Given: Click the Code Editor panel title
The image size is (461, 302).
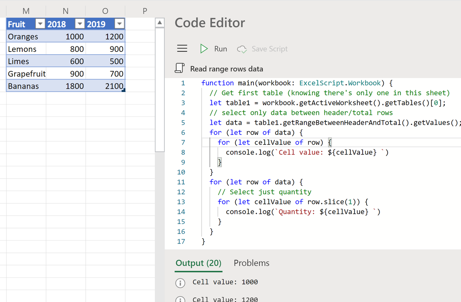Looking at the screenshot, I should coord(210,23).
